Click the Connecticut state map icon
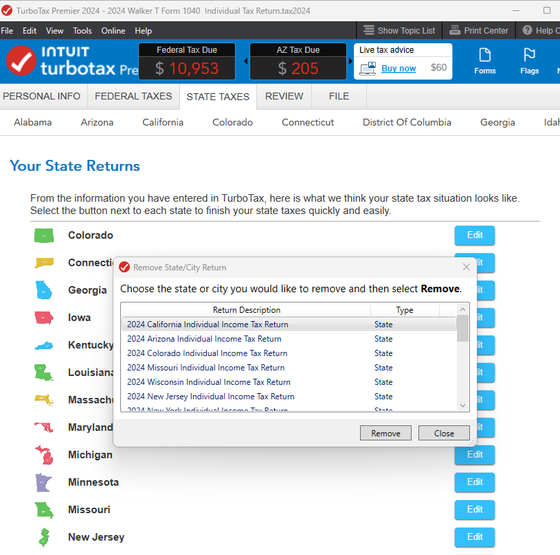Viewport: 560px width, 555px height. click(44, 263)
